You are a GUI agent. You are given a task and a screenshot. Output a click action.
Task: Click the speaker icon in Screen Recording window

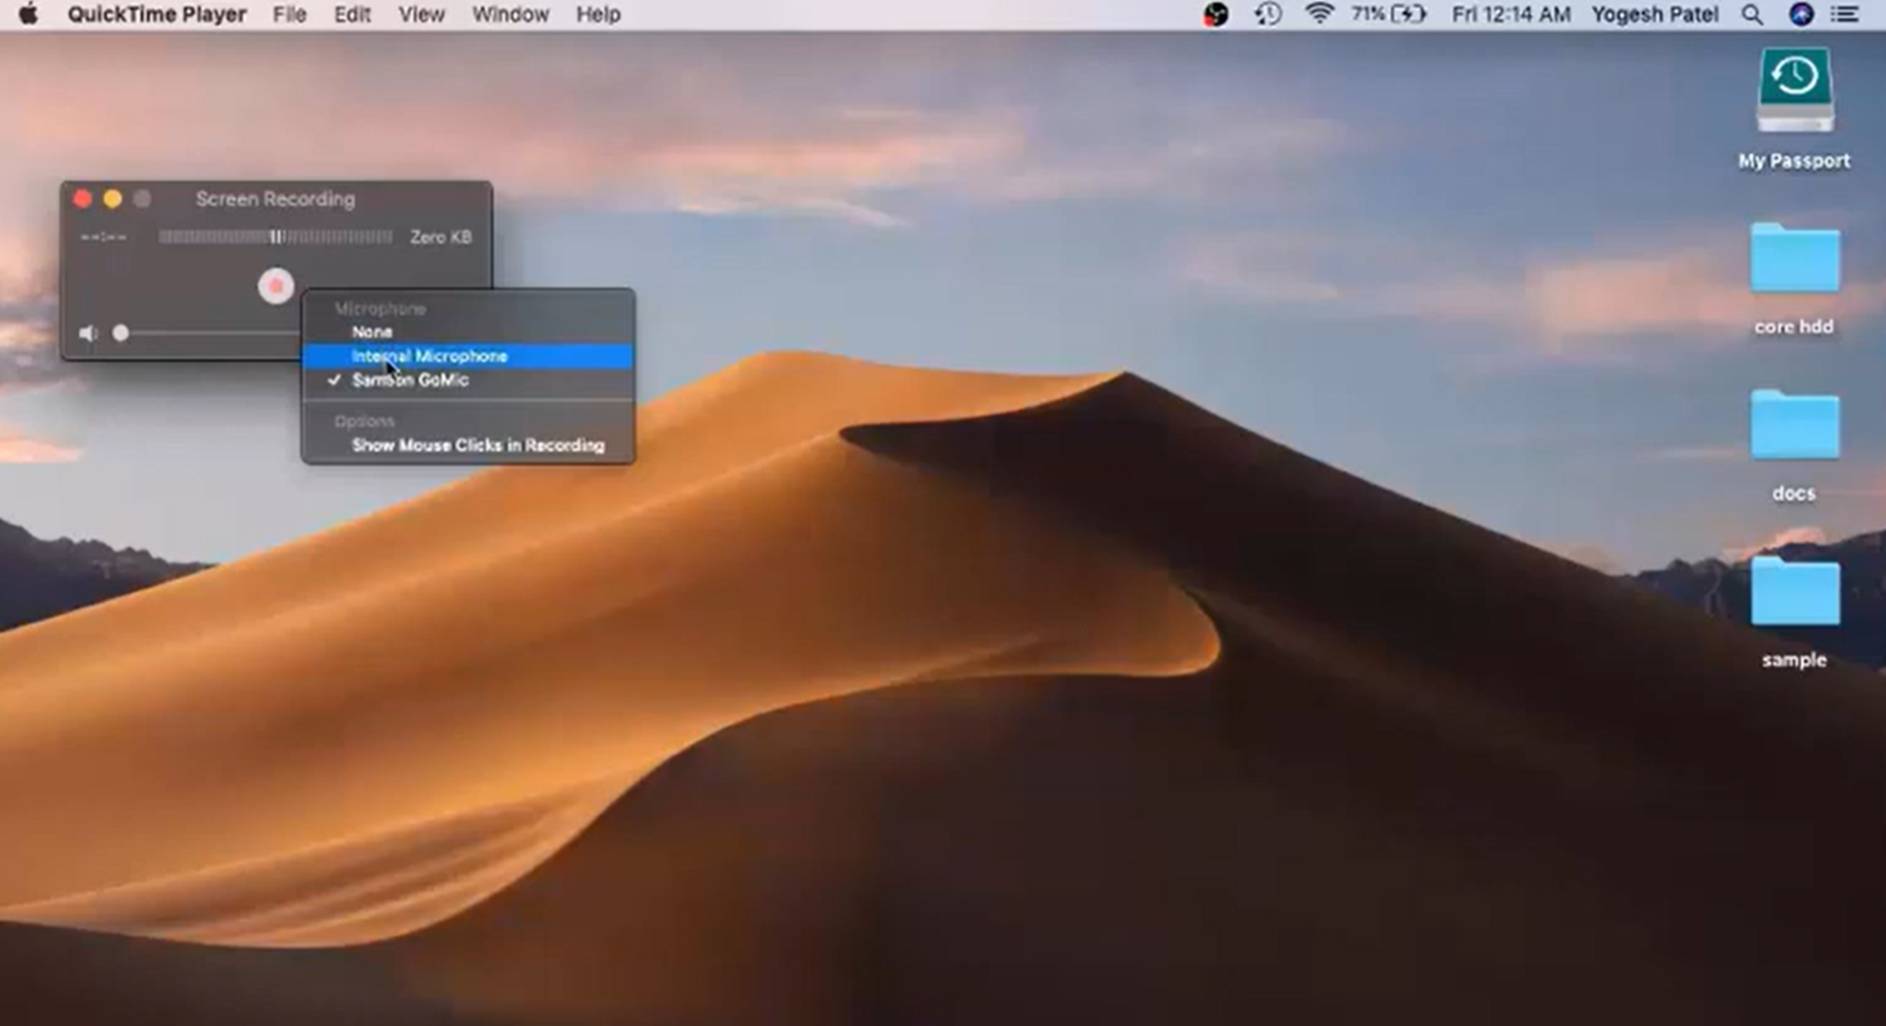89,332
